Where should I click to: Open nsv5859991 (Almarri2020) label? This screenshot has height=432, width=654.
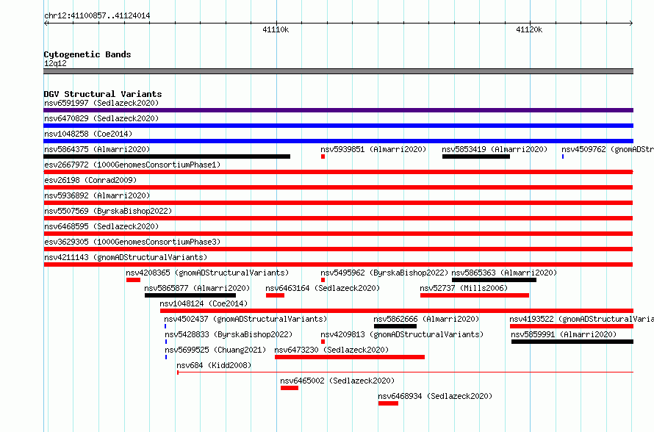point(564,334)
